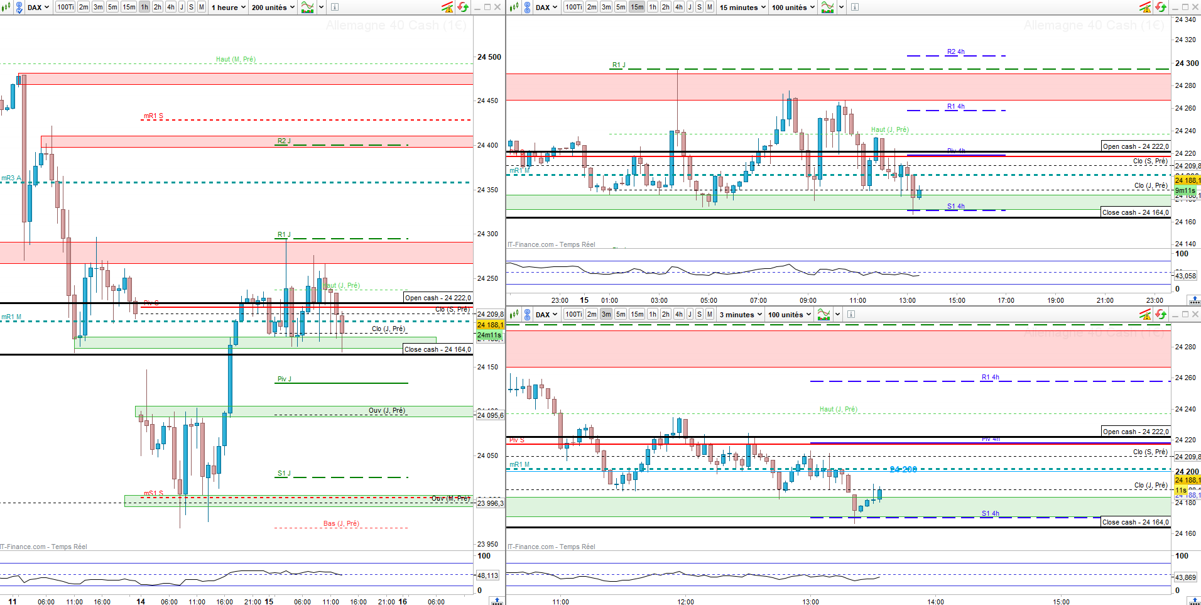This screenshot has height=605, width=1201.
Task: Click the 'R2 4h' label on the 15 minutes chart
Action: click(956, 52)
